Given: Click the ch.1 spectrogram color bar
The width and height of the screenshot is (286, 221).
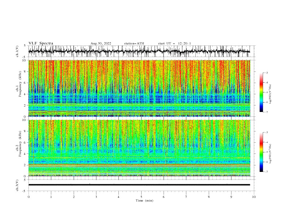Looking at the screenshot, I should tap(261, 92).
